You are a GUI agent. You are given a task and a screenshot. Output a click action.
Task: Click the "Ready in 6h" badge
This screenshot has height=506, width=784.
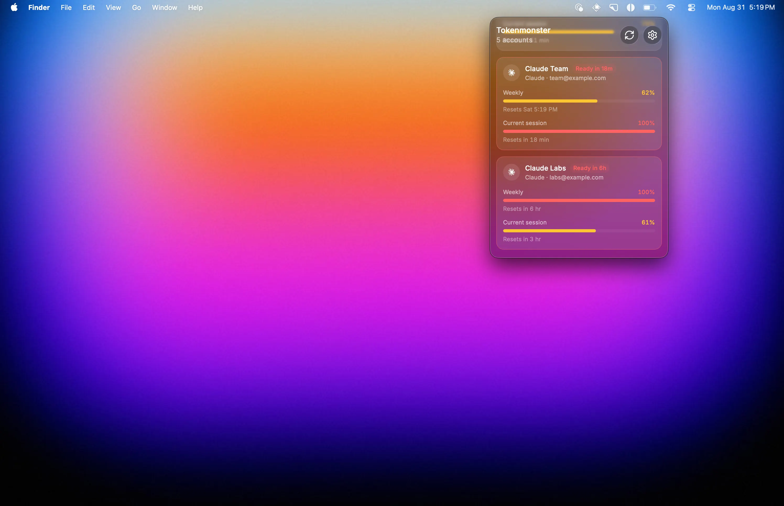click(590, 168)
